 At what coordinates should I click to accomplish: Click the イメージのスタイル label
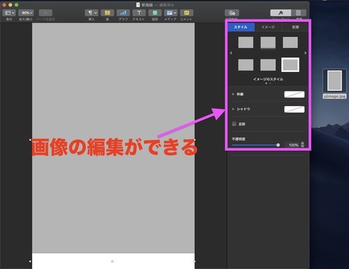click(x=268, y=79)
